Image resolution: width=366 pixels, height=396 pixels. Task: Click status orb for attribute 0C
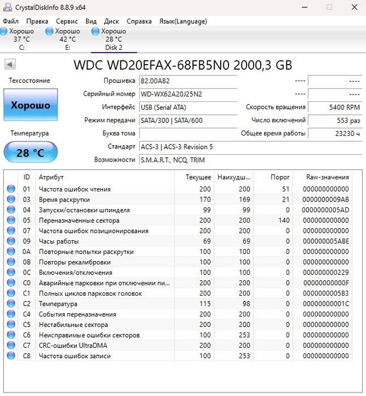click(11, 272)
